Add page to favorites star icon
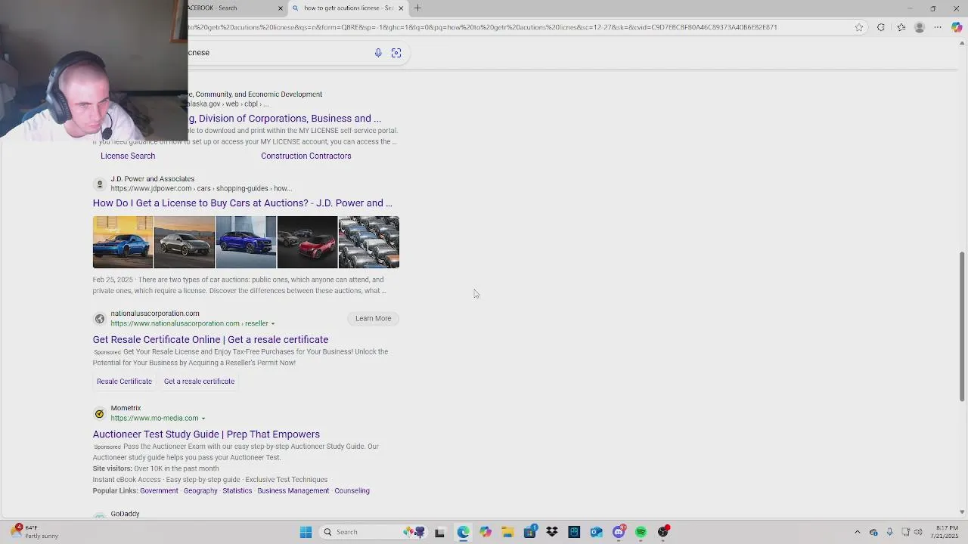This screenshot has height=544, width=968. [859, 27]
